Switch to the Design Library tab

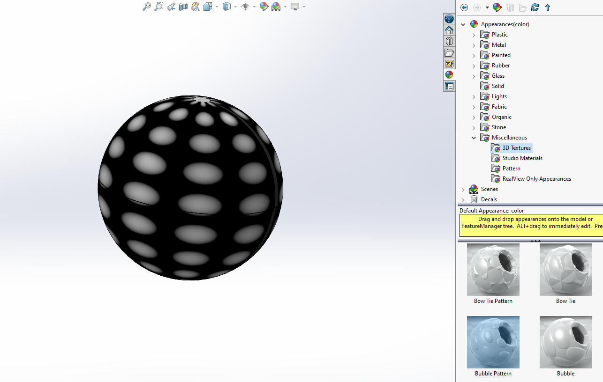click(449, 41)
